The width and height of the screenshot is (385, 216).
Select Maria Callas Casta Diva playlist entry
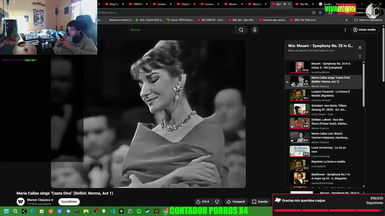[323, 82]
